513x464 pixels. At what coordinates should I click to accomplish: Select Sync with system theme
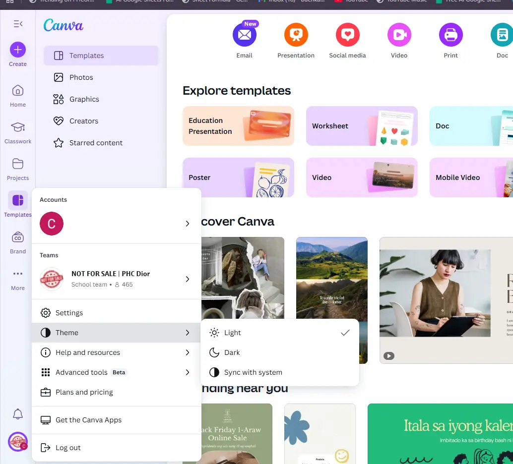[280, 372]
